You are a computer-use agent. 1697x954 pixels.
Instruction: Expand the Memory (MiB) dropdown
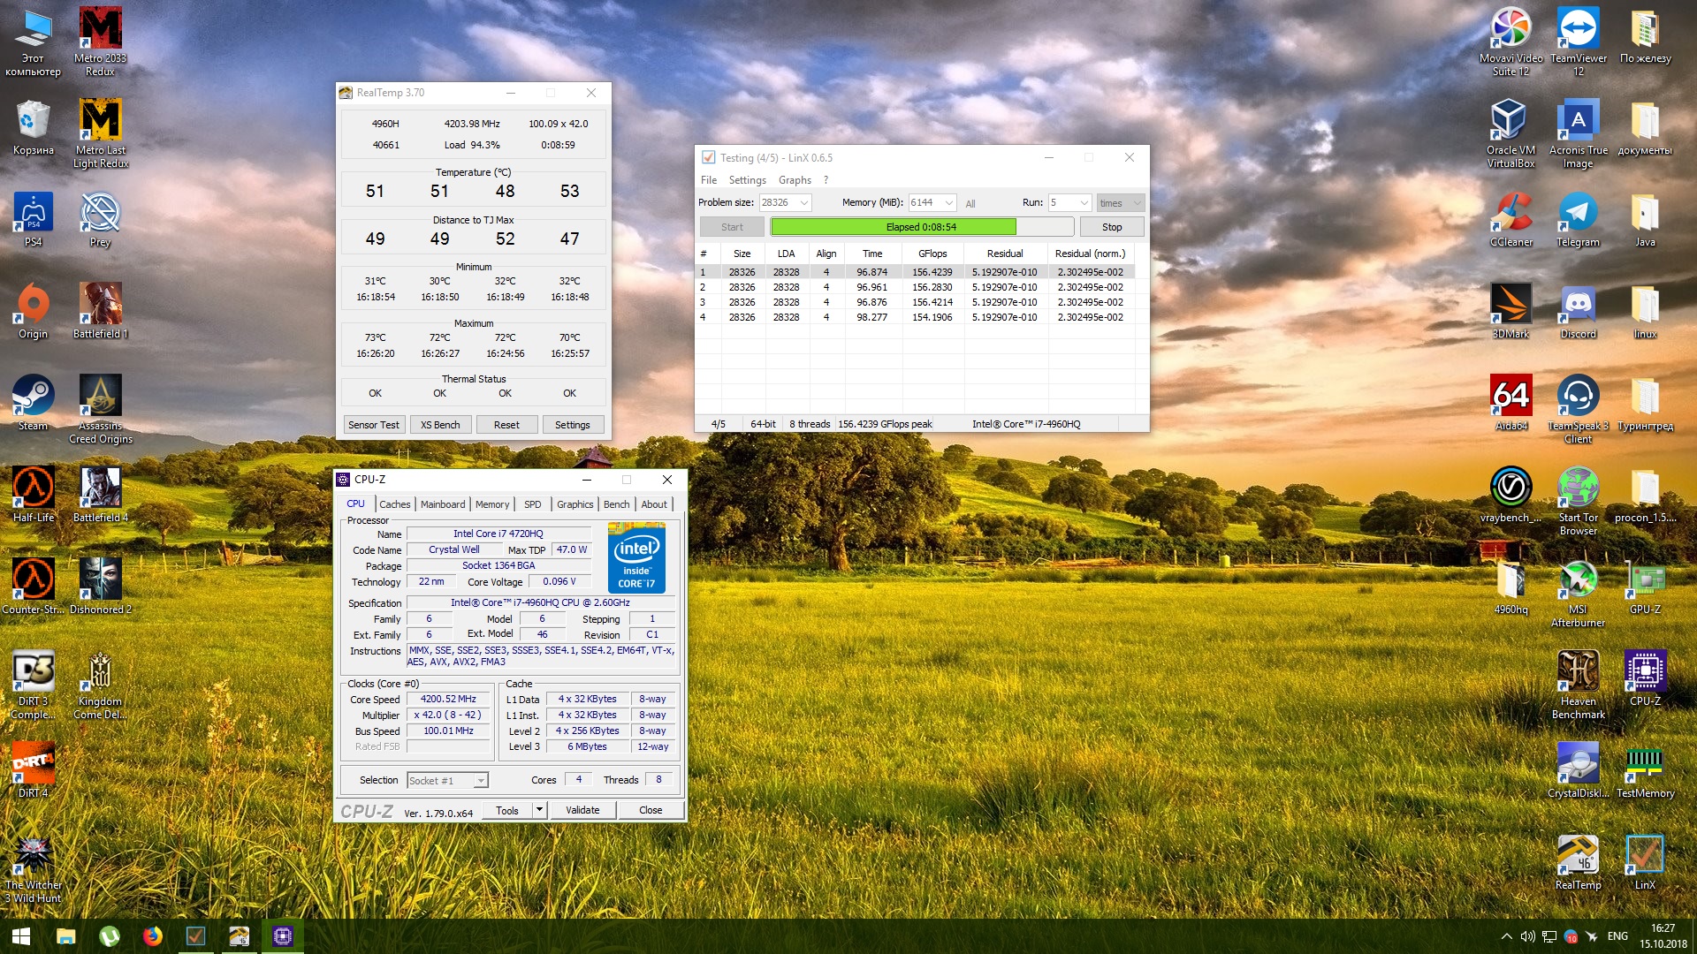tap(948, 203)
